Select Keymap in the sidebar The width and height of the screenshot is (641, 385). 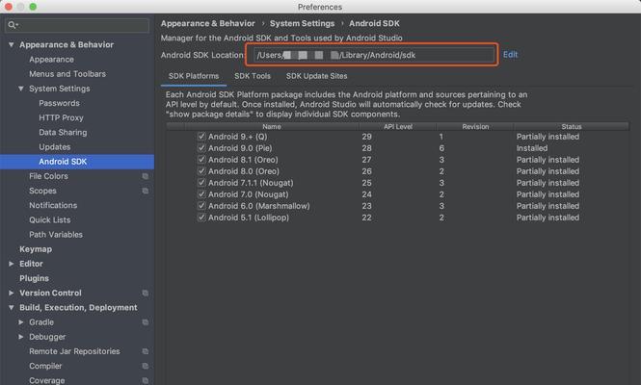[36, 249]
